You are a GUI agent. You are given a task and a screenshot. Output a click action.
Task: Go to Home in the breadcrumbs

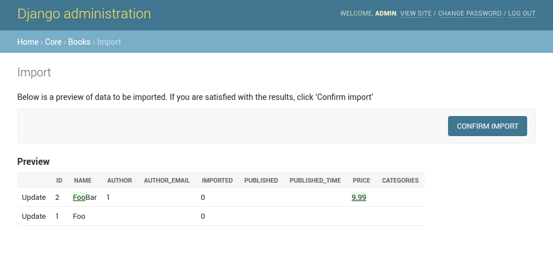[28, 42]
